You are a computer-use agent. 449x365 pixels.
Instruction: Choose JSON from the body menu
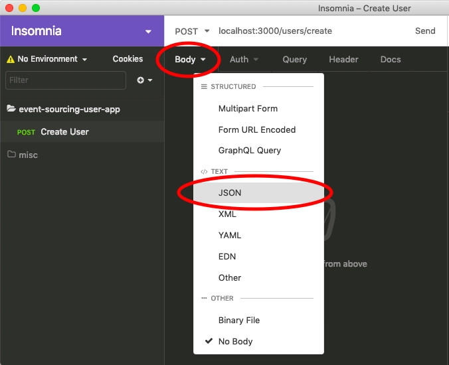click(258, 193)
